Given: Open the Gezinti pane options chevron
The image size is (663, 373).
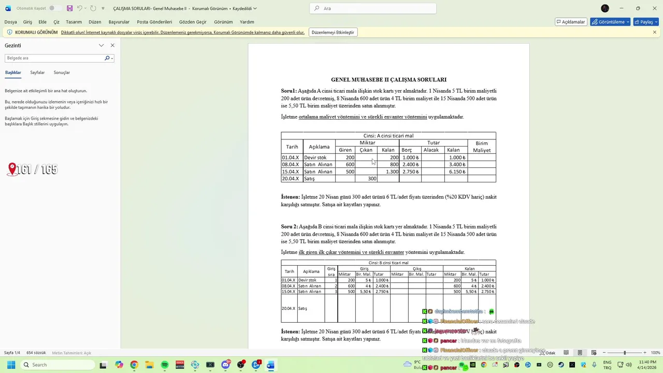Looking at the screenshot, I should (x=102, y=46).
